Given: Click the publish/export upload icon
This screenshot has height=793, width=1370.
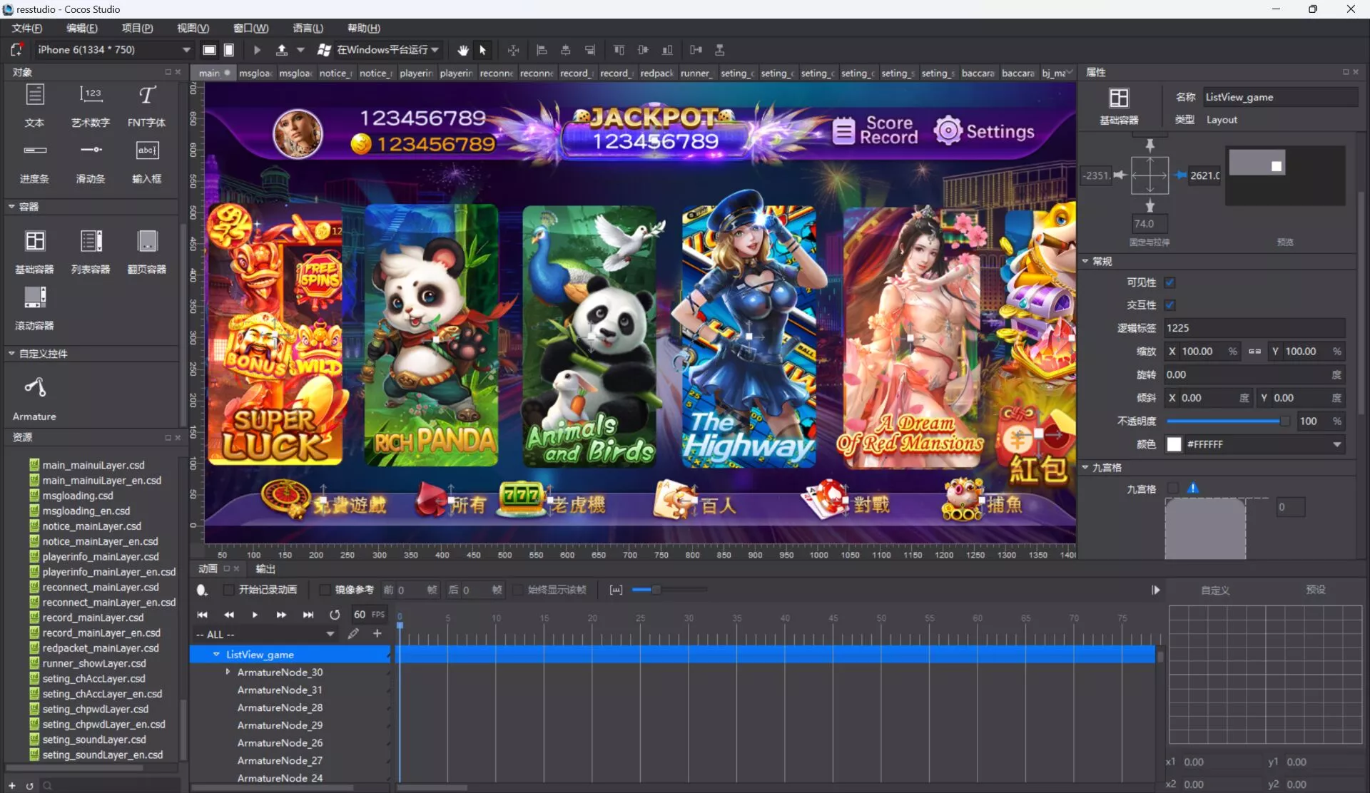Looking at the screenshot, I should (x=282, y=50).
